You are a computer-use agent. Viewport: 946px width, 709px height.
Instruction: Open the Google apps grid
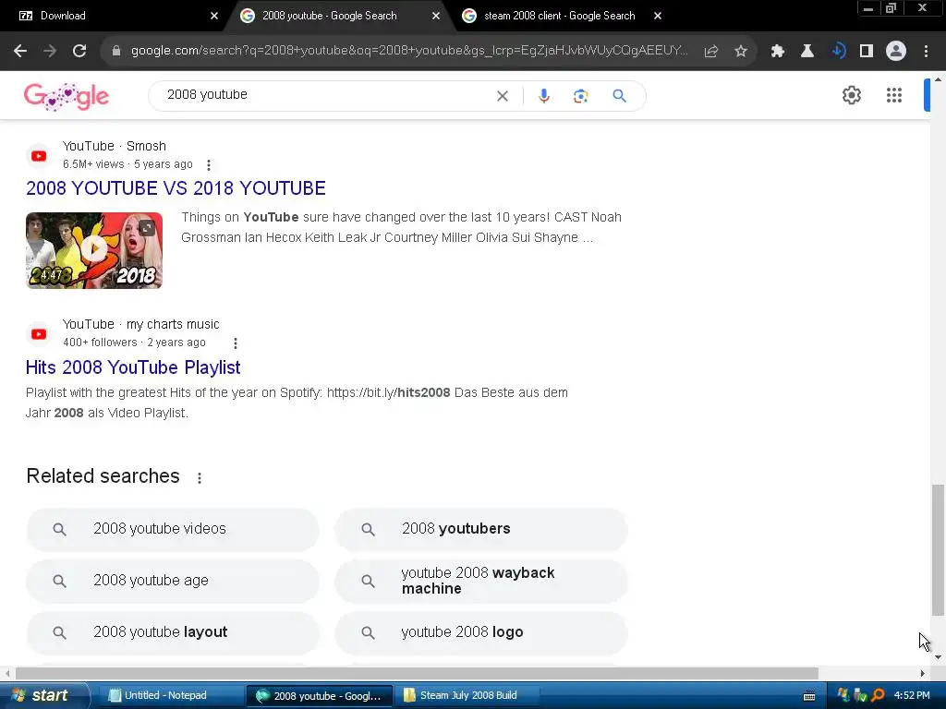coord(894,95)
